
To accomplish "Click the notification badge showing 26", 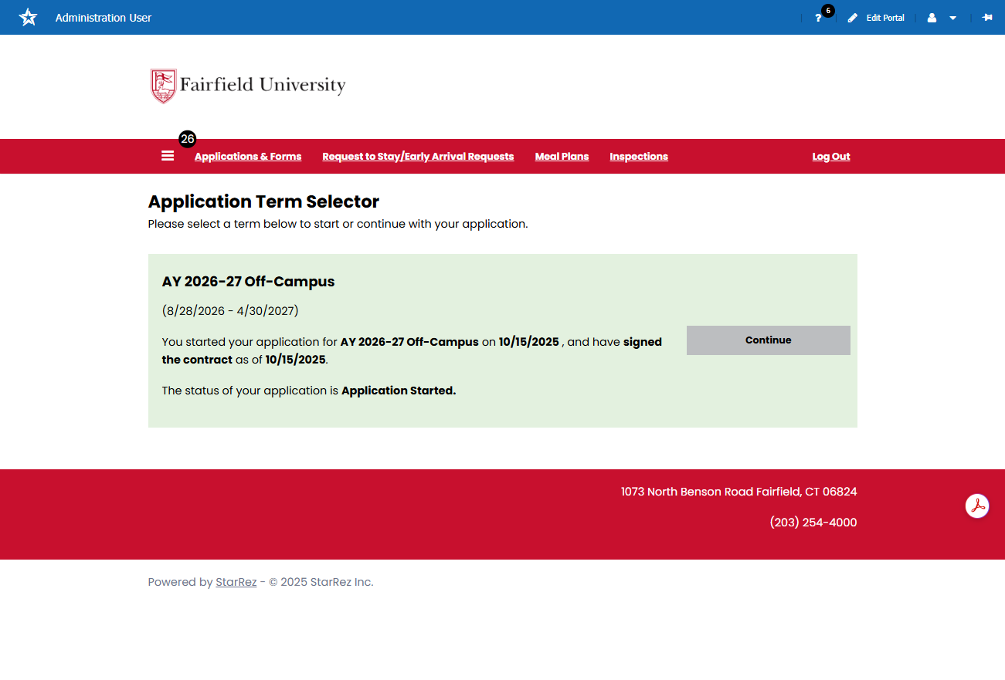I will pos(188,139).
